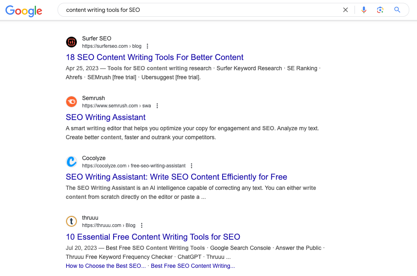The height and width of the screenshot is (276, 417).
Task: Click the Semrush site name
Action: tap(94, 98)
